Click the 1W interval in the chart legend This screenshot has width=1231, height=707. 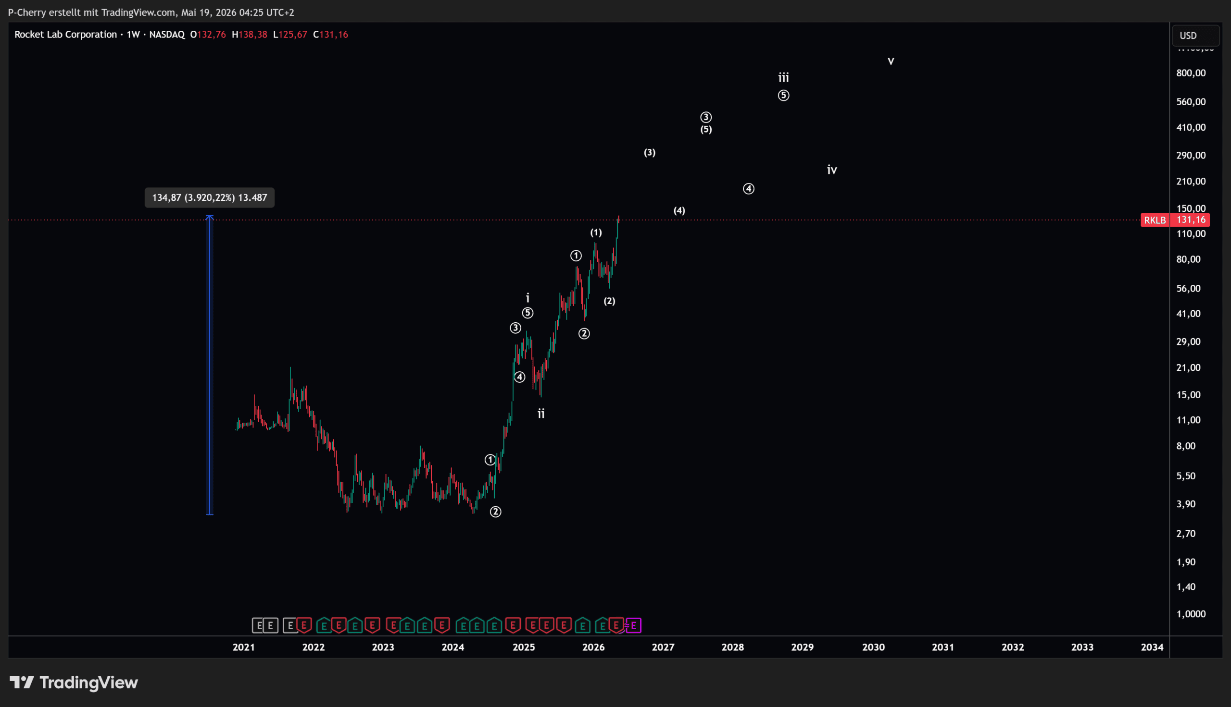coord(133,35)
